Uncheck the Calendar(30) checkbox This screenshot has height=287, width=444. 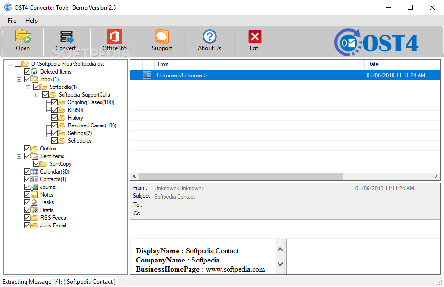[x=27, y=171]
